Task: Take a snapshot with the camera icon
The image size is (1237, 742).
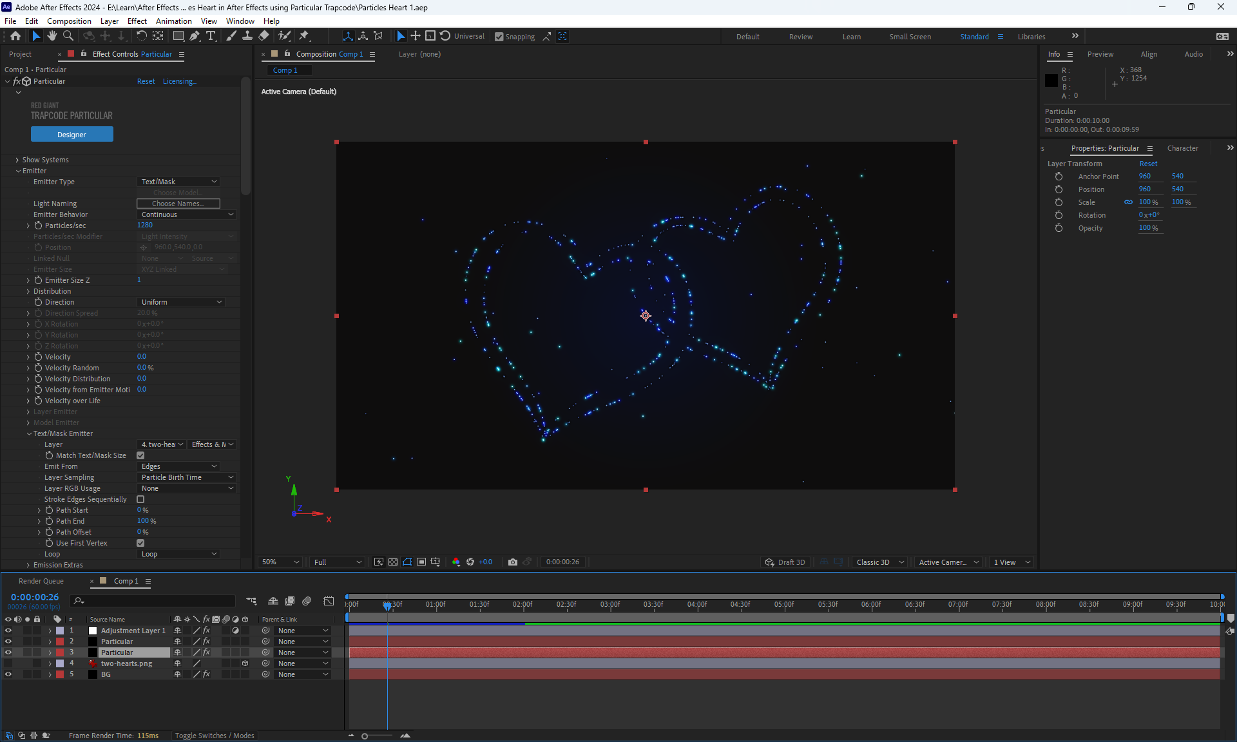Action: tap(513, 562)
